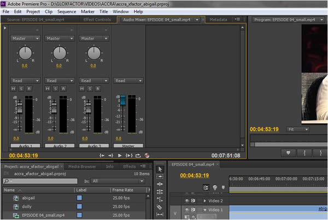Mute Audio 1 track

click(x=13, y=89)
